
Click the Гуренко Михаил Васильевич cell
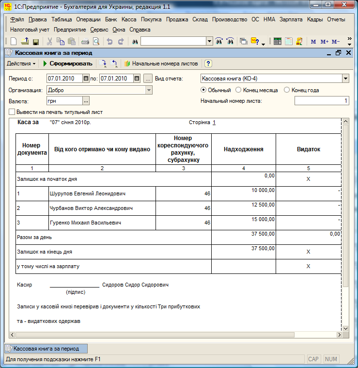pyautogui.click(x=102, y=223)
